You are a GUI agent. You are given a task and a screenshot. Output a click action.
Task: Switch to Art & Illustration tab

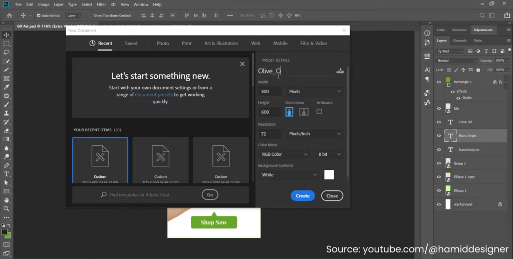point(221,43)
